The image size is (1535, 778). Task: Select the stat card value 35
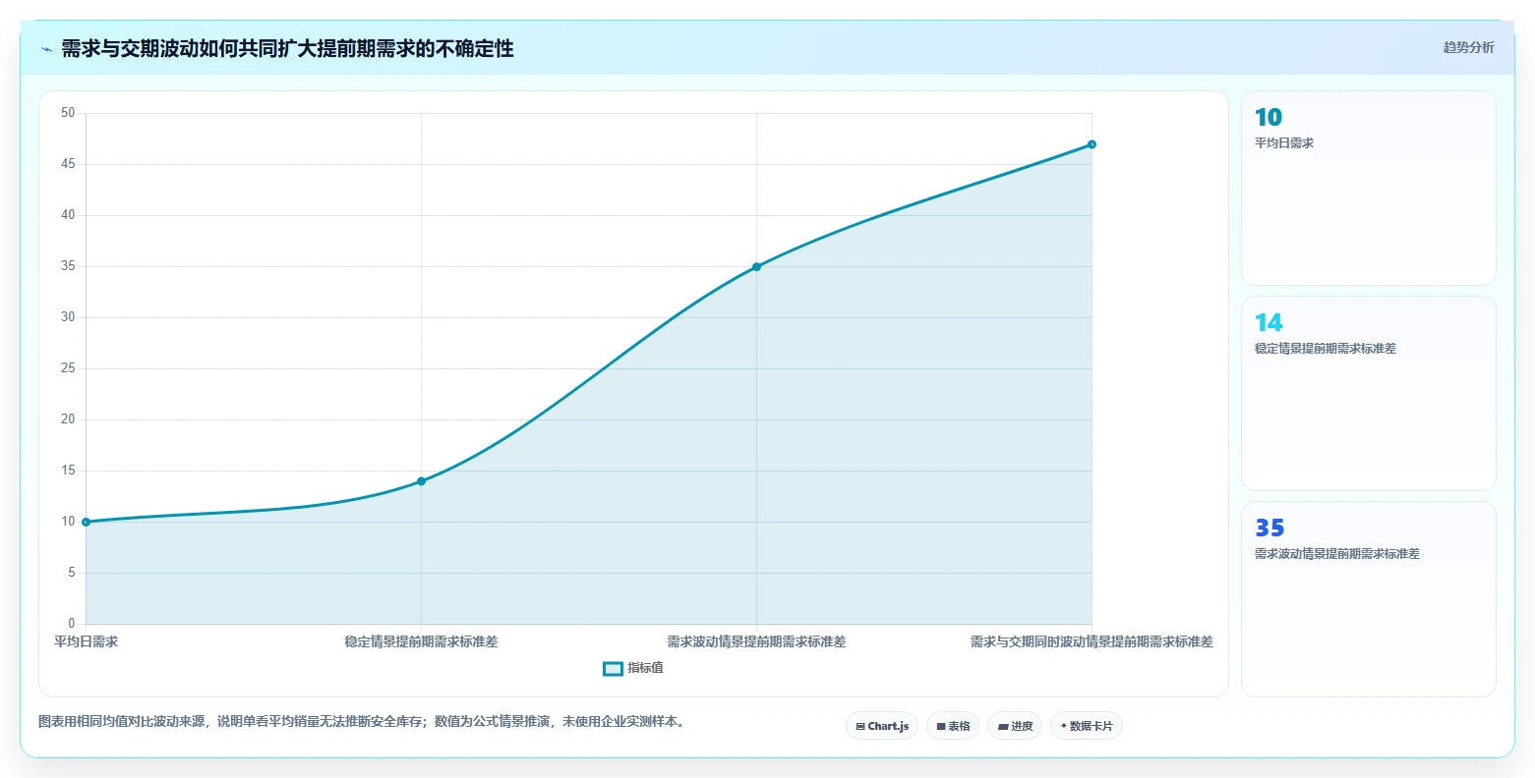point(1269,528)
